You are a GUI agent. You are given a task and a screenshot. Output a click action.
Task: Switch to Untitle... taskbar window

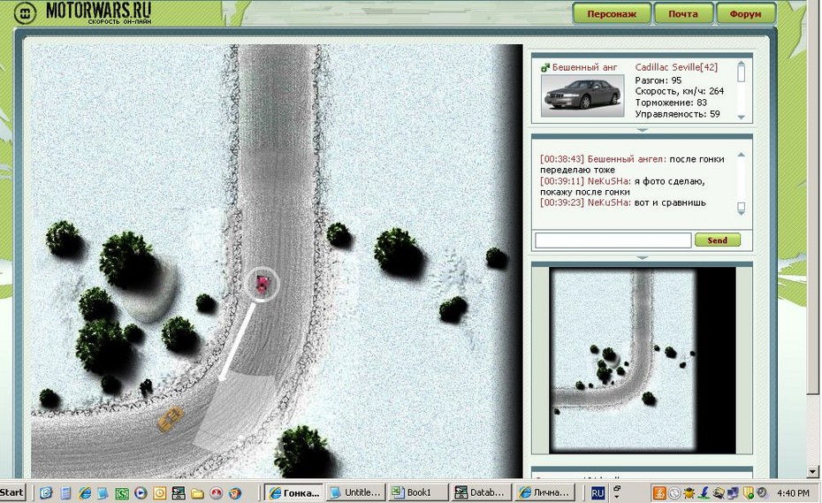[x=356, y=493]
